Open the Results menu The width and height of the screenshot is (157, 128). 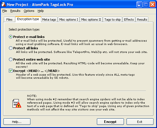click(x=15, y=11)
